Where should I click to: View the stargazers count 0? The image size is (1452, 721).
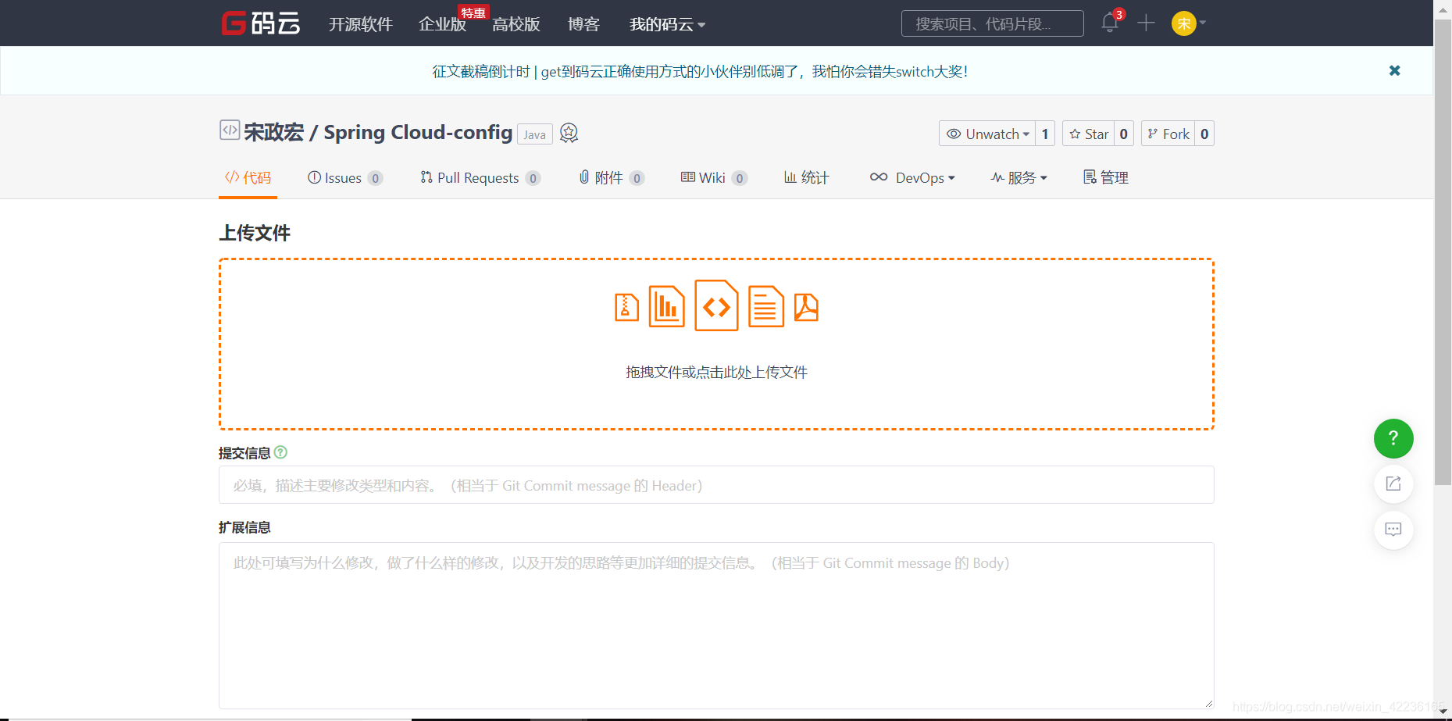coord(1124,134)
